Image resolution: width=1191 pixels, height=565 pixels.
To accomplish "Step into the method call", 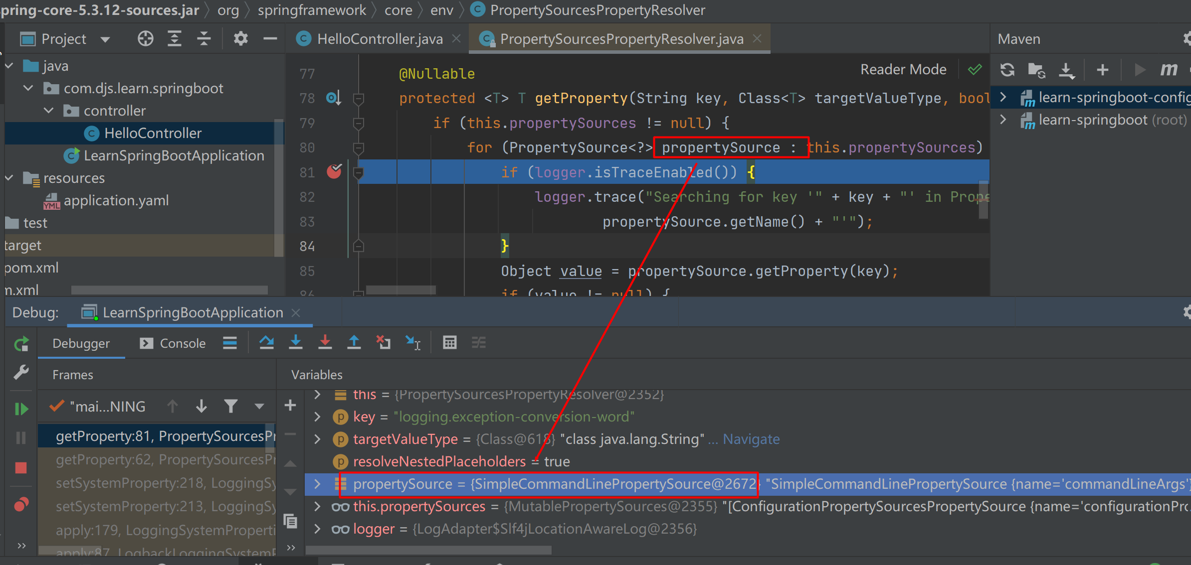I will [296, 342].
